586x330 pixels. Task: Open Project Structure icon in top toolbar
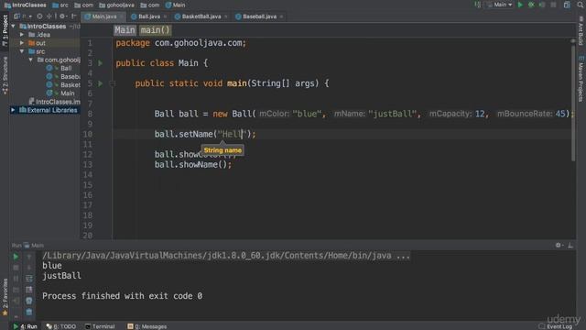click(x=567, y=5)
